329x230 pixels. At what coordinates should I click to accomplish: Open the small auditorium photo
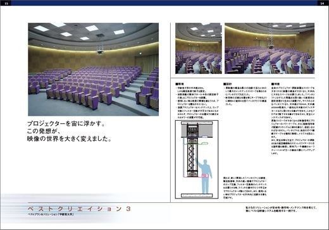[199, 48]
